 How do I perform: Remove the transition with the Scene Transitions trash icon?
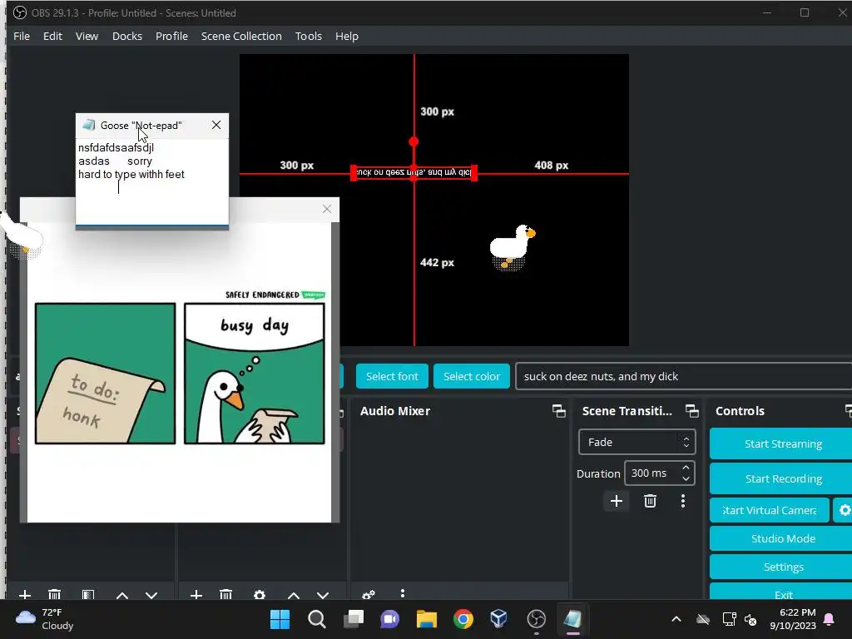click(650, 501)
